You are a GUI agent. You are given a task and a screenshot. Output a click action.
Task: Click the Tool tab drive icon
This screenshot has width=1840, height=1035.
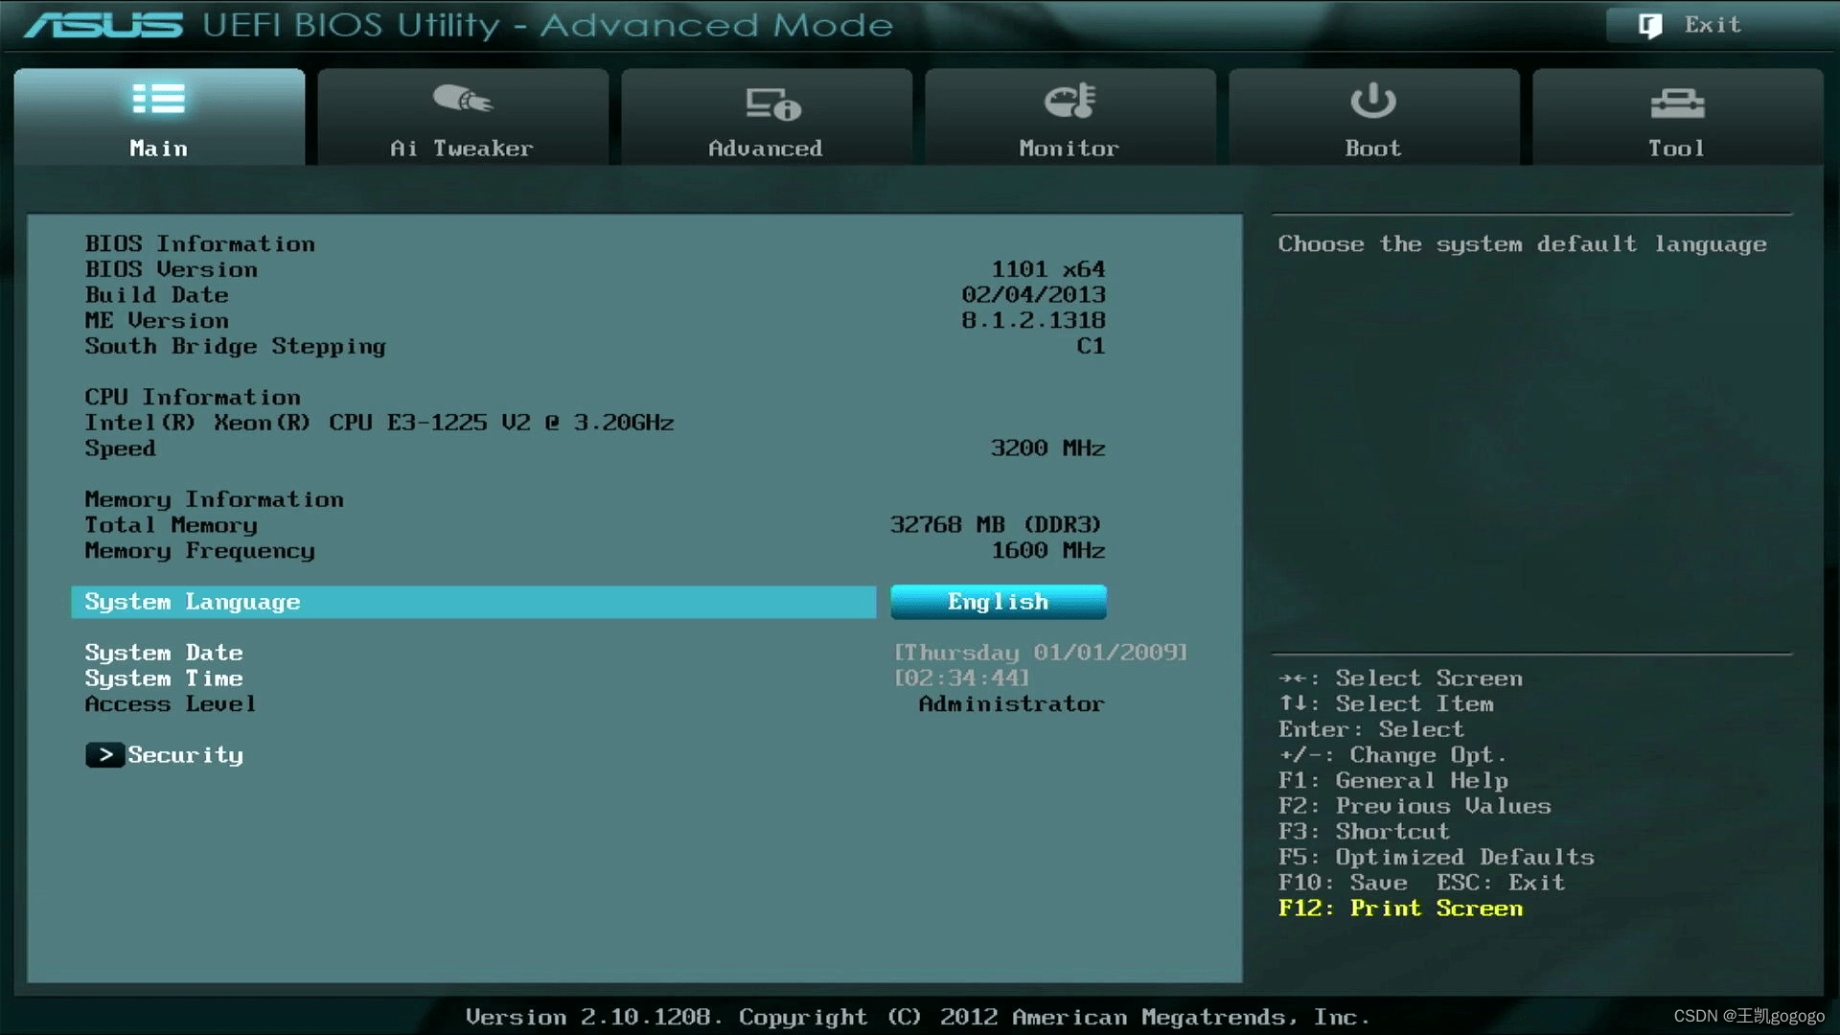click(x=1676, y=103)
